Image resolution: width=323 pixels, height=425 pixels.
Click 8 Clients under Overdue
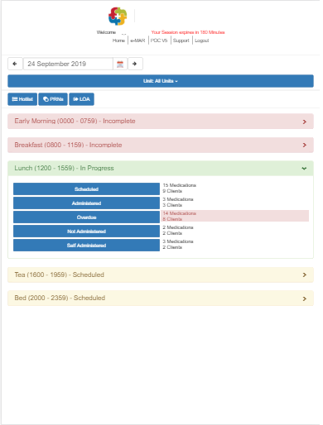(x=172, y=219)
